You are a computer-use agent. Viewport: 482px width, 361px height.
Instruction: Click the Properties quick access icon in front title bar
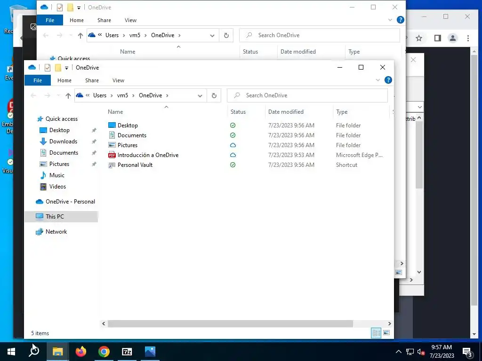(x=48, y=68)
